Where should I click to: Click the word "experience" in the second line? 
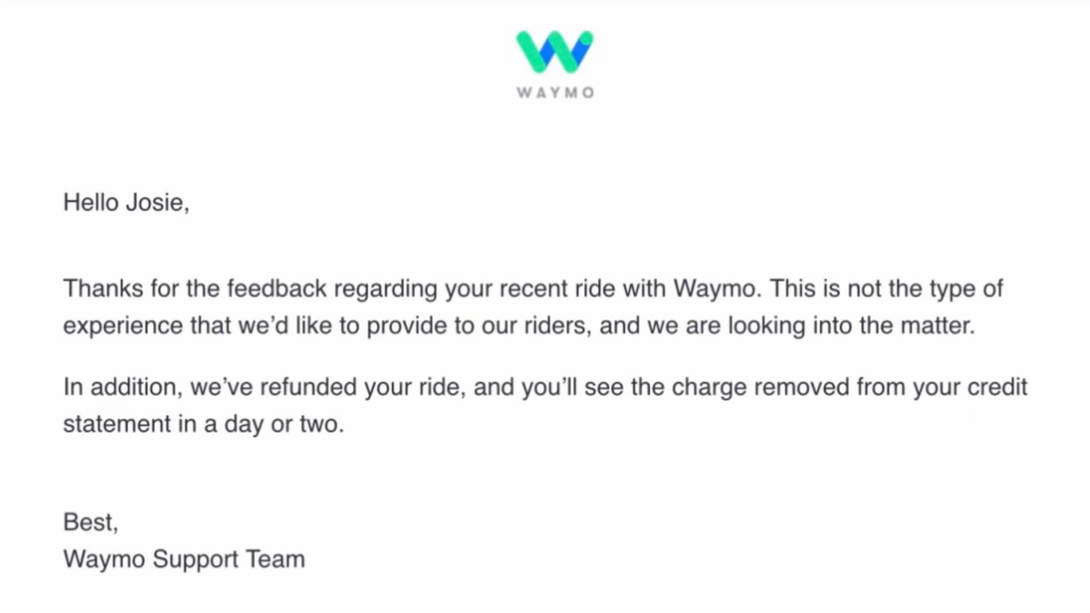pos(123,326)
